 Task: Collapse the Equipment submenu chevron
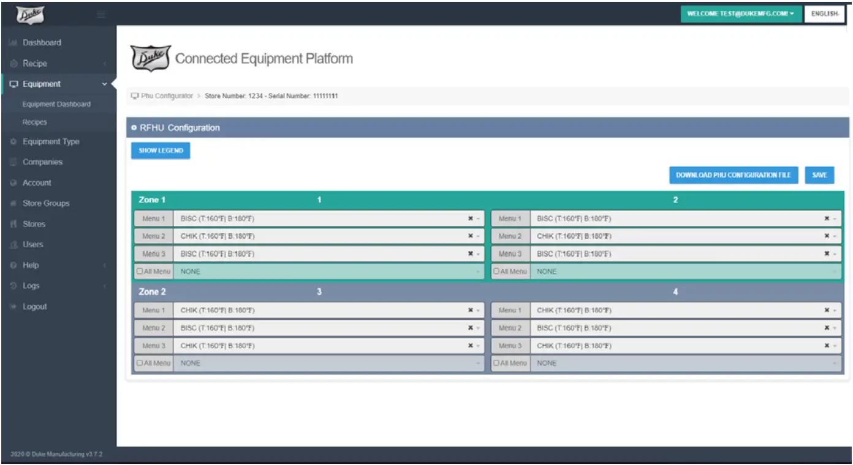(x=104, y=84)
